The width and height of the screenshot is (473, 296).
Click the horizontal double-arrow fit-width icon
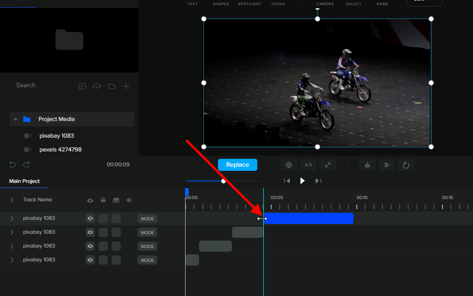click(x=308, y=165)
